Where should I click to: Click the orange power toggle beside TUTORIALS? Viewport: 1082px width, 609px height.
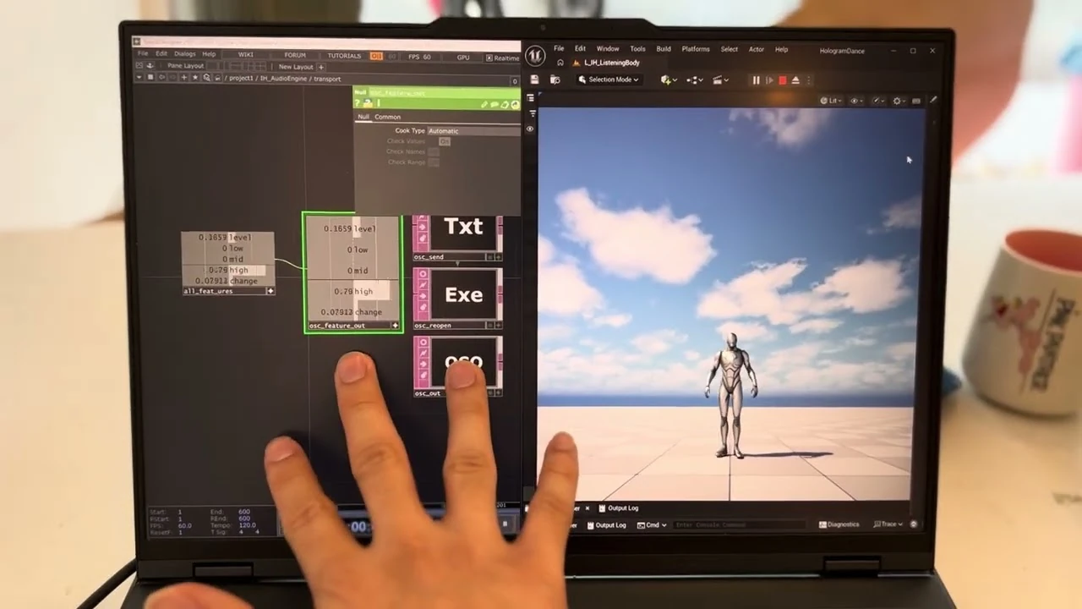(x=376, y=56)
